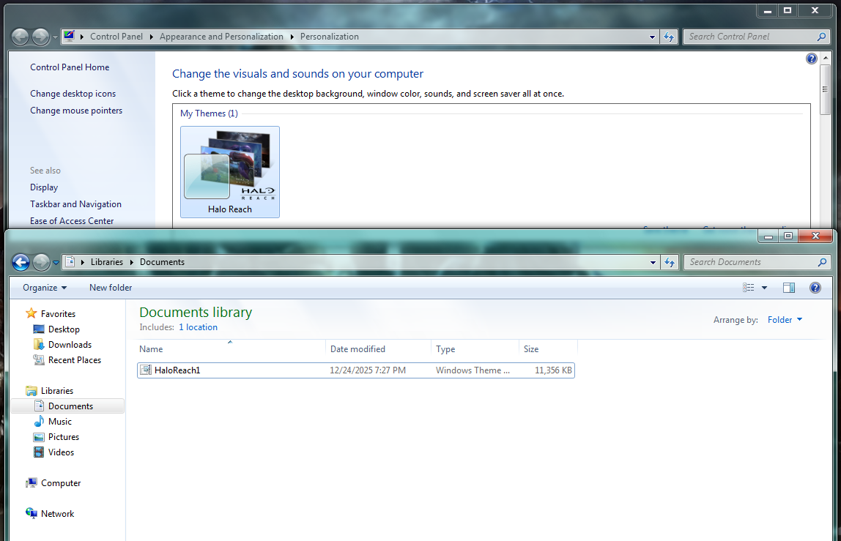Open the Downloads favorites folder
841x541 pixels.
click(70, 345)
